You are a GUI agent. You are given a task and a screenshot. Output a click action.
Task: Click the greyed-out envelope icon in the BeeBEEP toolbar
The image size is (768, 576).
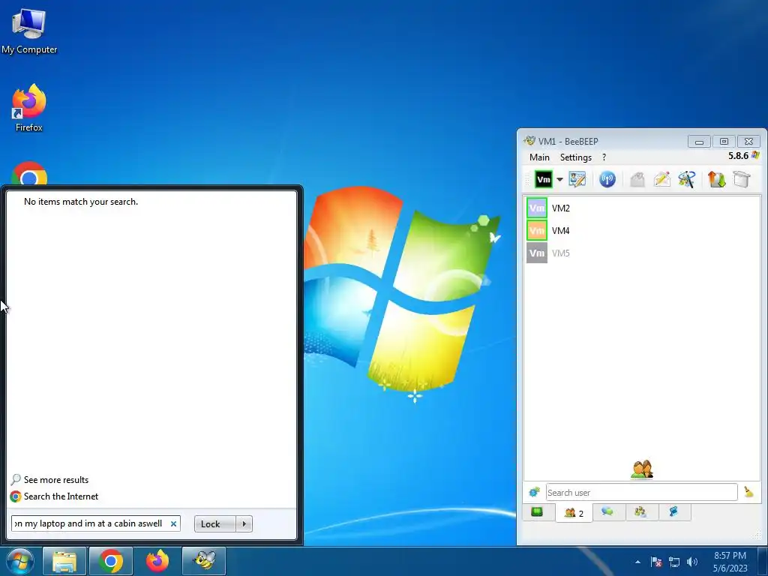(637, 179)
